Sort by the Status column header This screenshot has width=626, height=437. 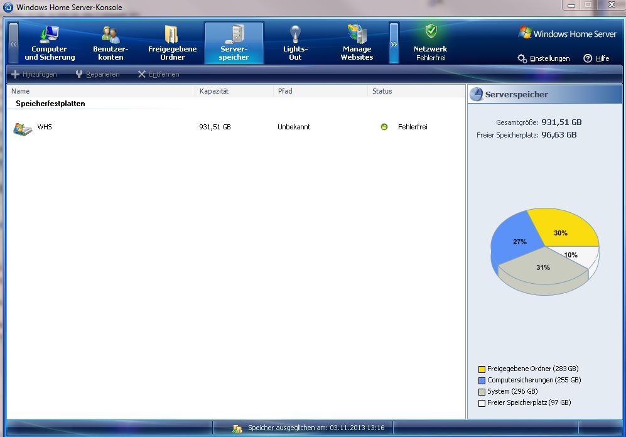[416, 91]
